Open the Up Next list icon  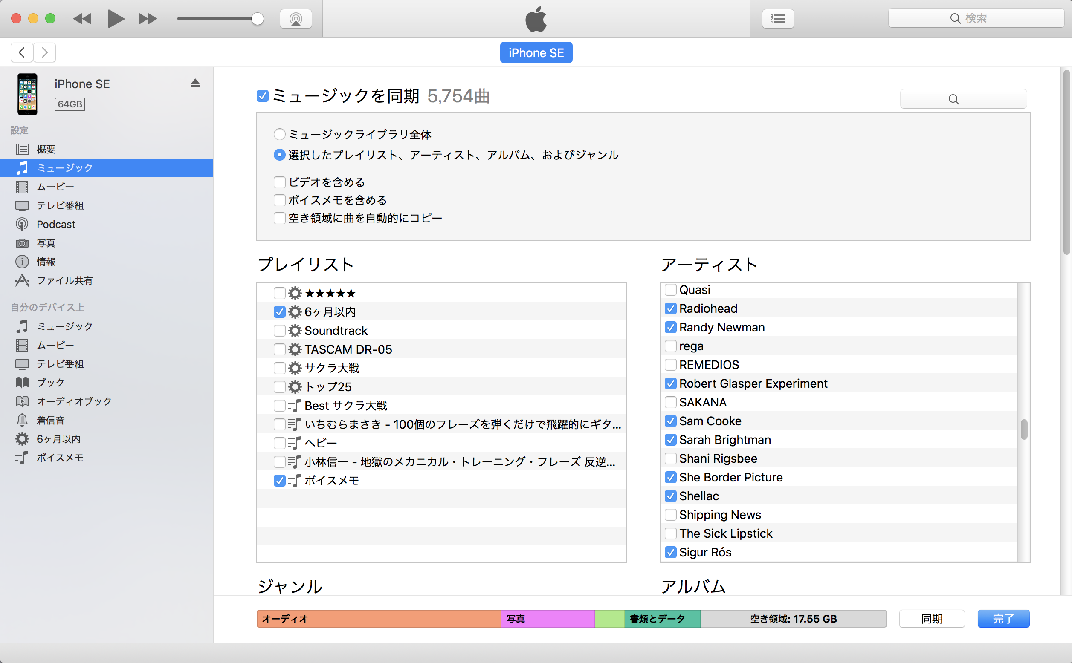pyautogui.click(x=778, y=19)
